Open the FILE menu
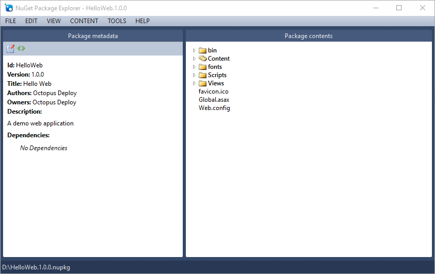Image resolution: width=435 pixels, height=274 pixels. [10, 21]
